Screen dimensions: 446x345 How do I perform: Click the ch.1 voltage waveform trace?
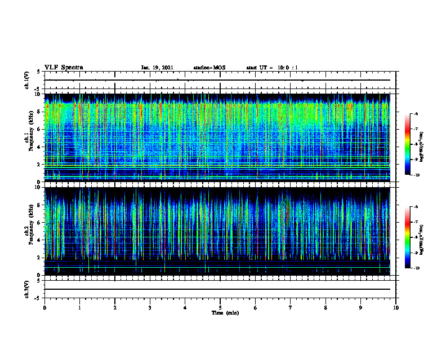(217, 80)
